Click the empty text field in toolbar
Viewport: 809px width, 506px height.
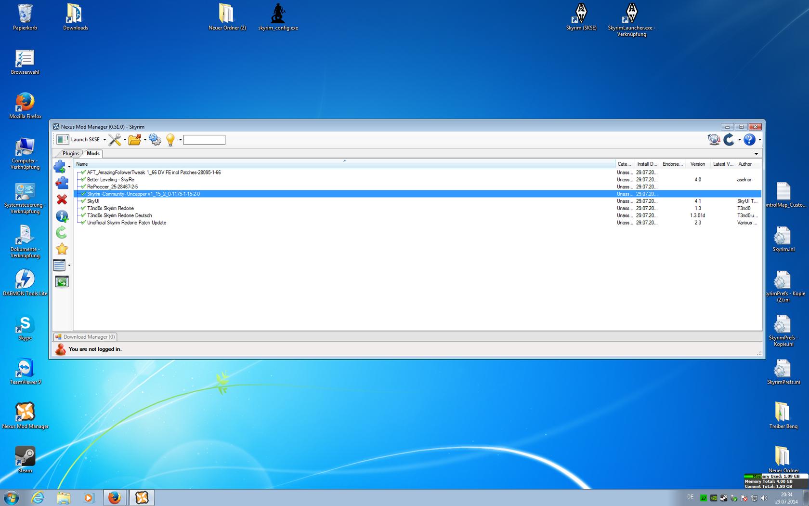[x=204, y=140]
